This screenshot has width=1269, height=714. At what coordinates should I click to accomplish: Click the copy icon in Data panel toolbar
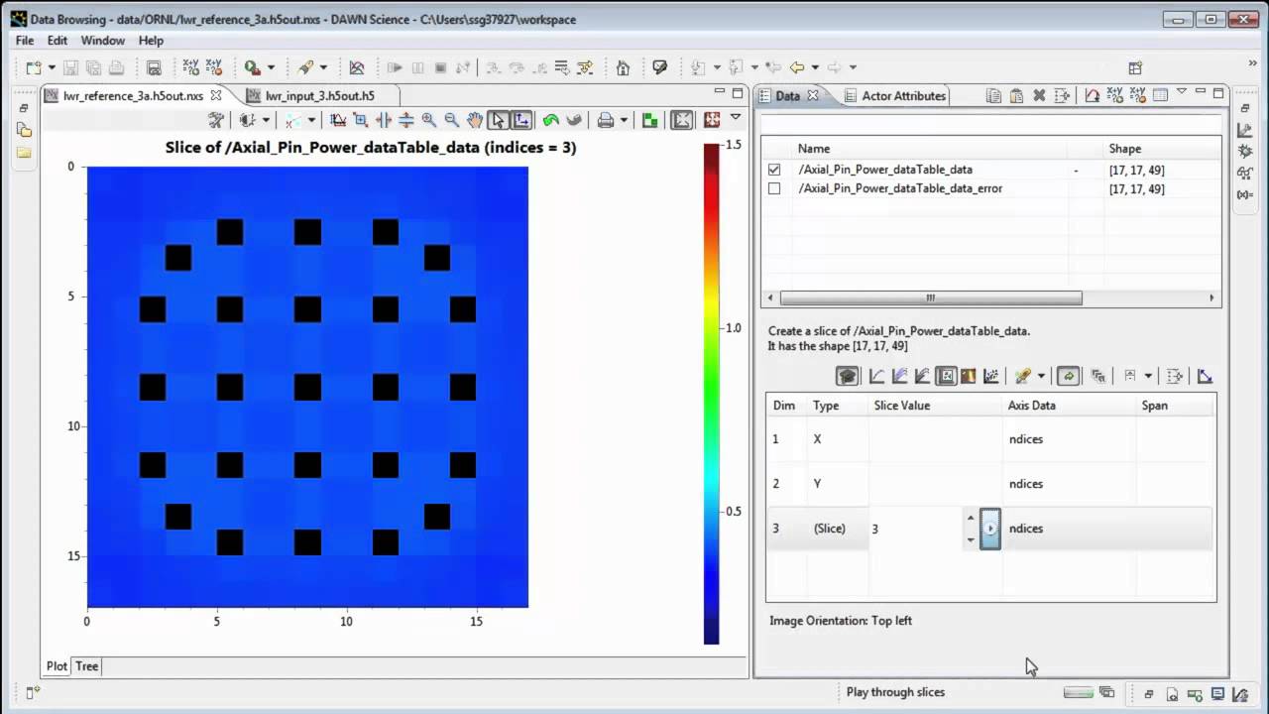[x=993, y=95]
